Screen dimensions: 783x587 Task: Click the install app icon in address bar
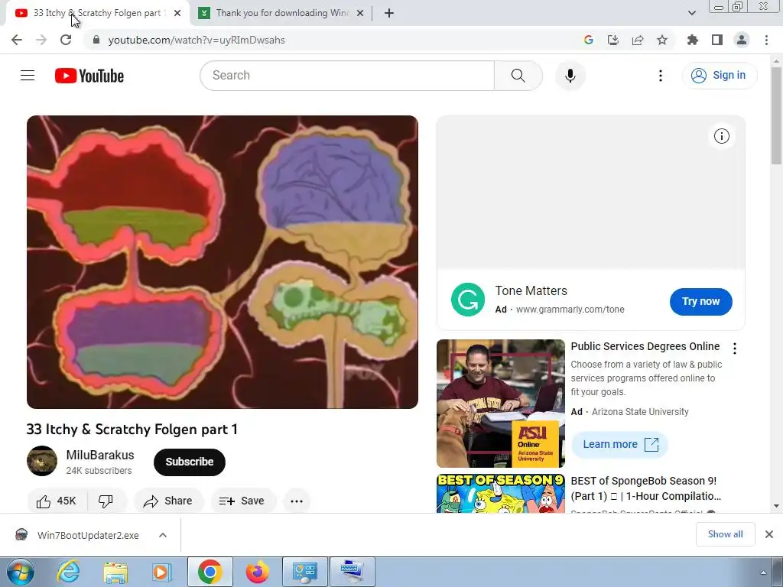point(613,40)
